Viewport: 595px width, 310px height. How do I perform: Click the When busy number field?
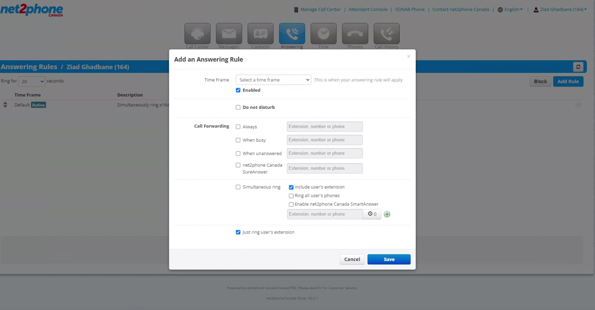pos(325,140)
